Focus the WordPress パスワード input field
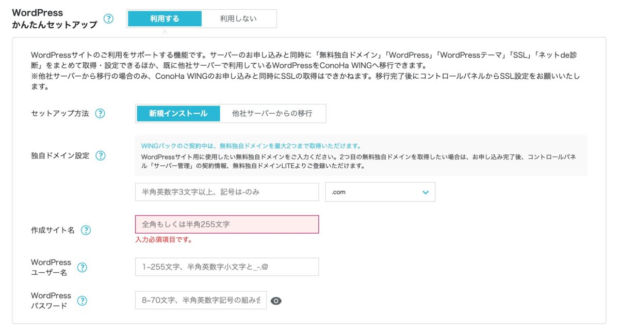 201,301
